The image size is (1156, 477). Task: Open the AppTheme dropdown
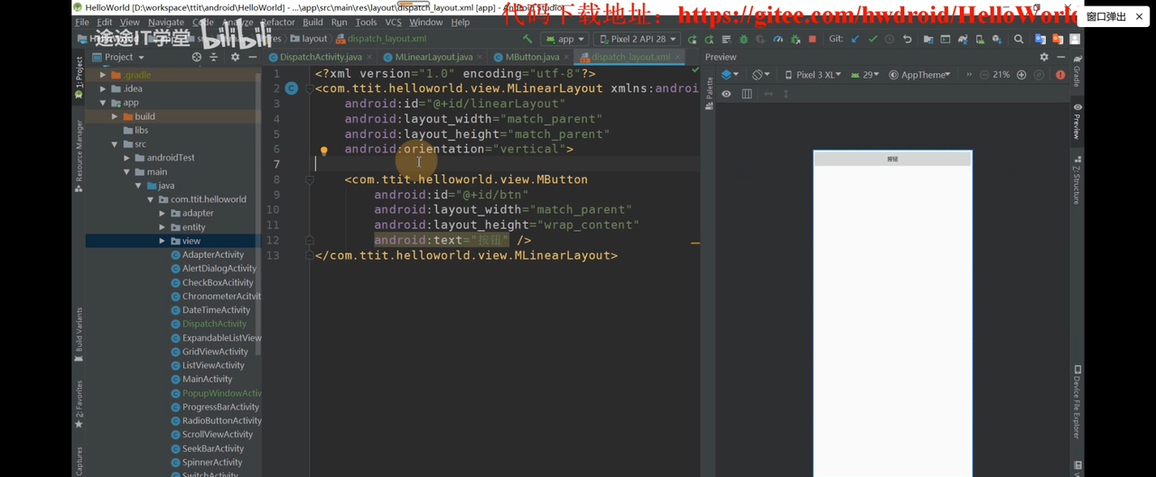point(919,75)
